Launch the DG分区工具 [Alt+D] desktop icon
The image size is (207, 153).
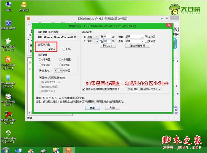pyautogui.click(x=8, y=63)
